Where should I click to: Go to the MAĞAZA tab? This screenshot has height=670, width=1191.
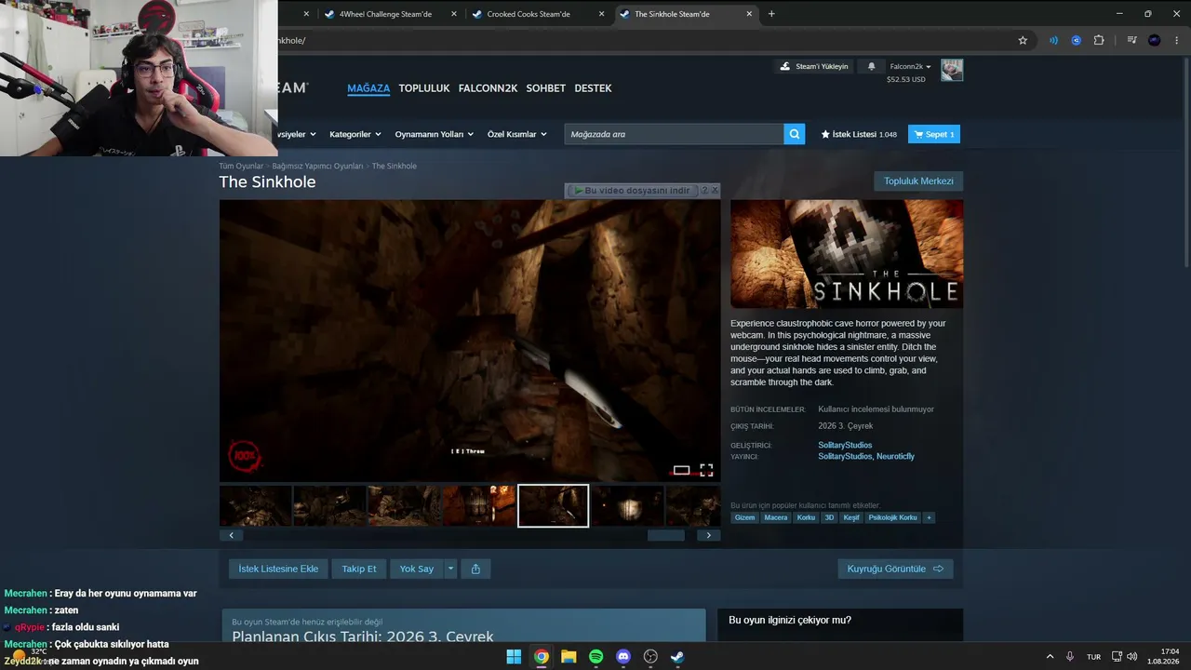click(x=368, y=88)
